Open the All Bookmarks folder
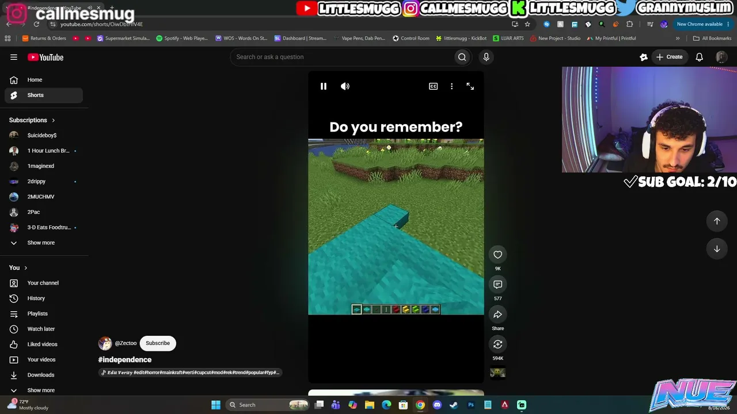Screen dimensions: 737x414 click(x=712, y=39)
